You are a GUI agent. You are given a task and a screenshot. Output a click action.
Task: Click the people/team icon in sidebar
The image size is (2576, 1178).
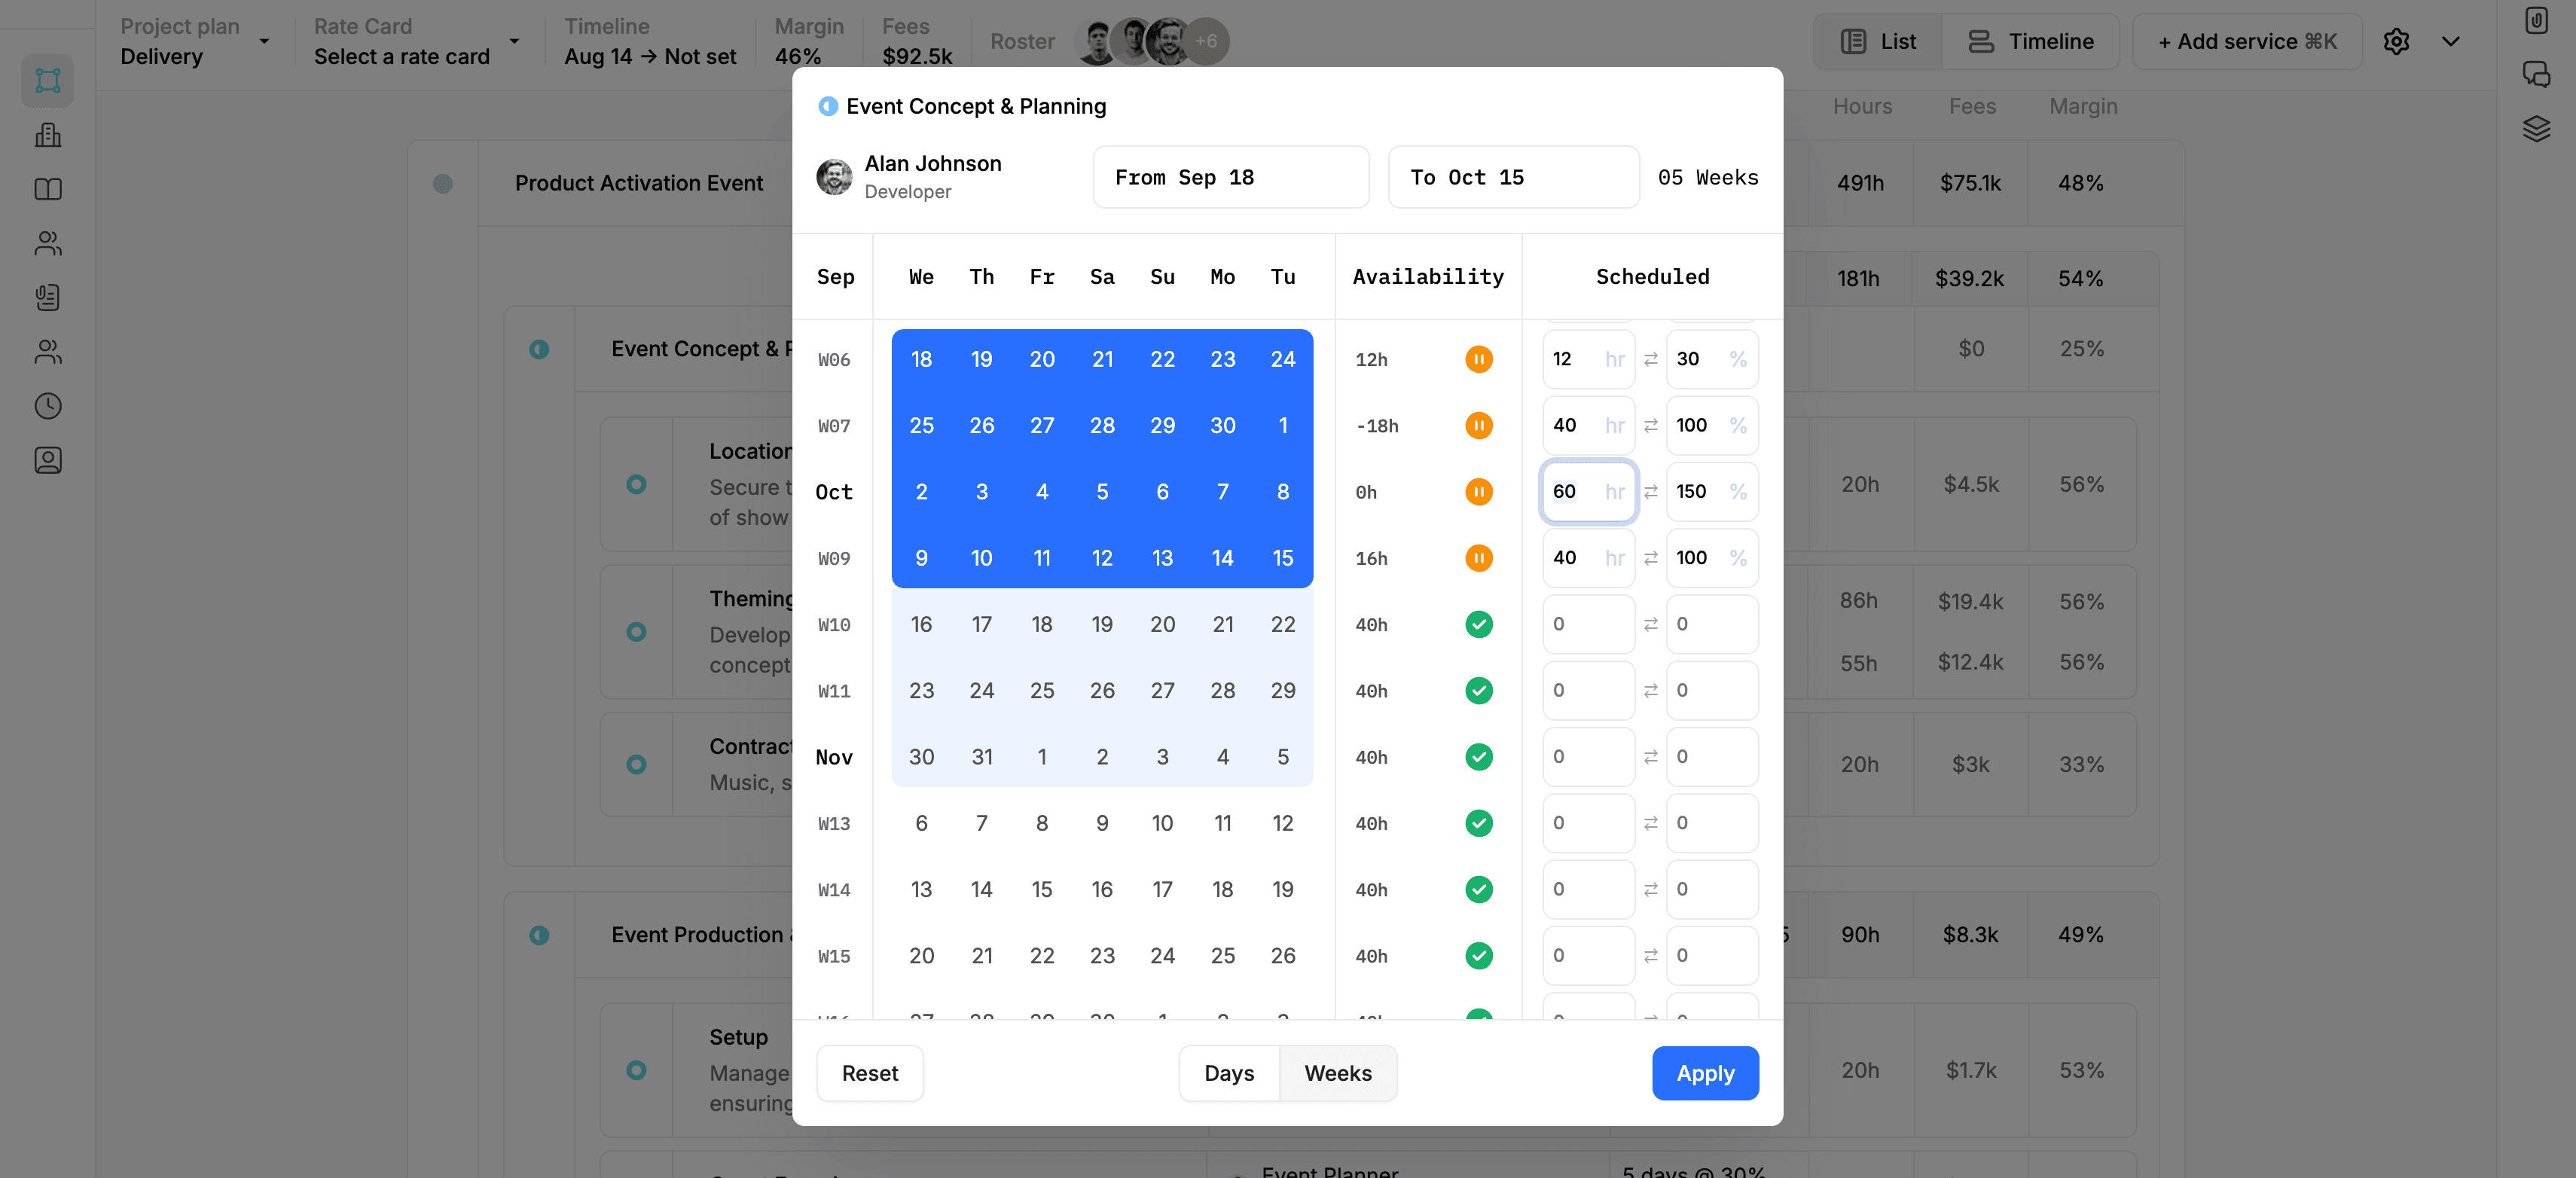46,242
